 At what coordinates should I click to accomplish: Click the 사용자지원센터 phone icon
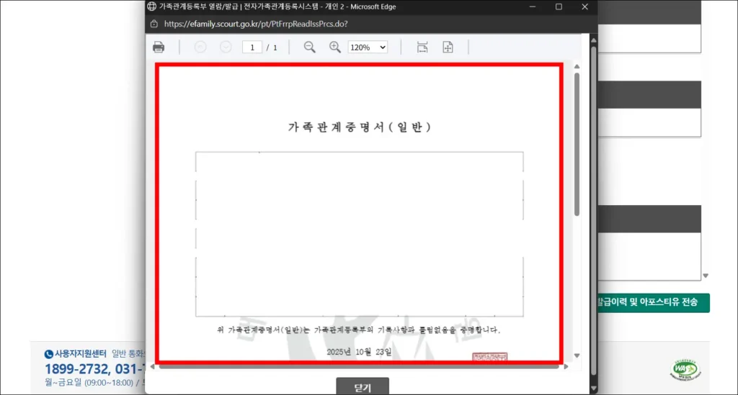pos(49,354)
